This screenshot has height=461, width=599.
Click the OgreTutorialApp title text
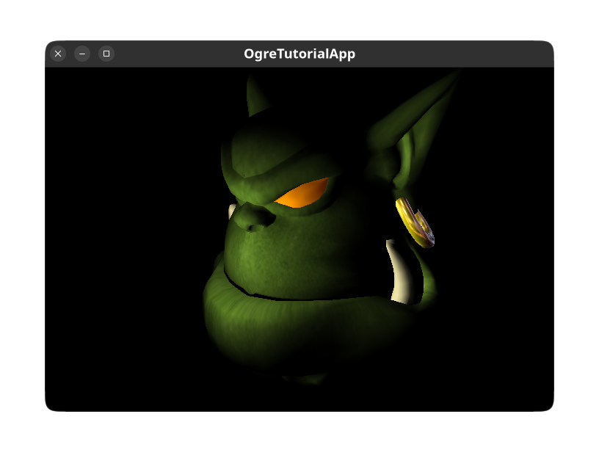[x=299, y=54]
